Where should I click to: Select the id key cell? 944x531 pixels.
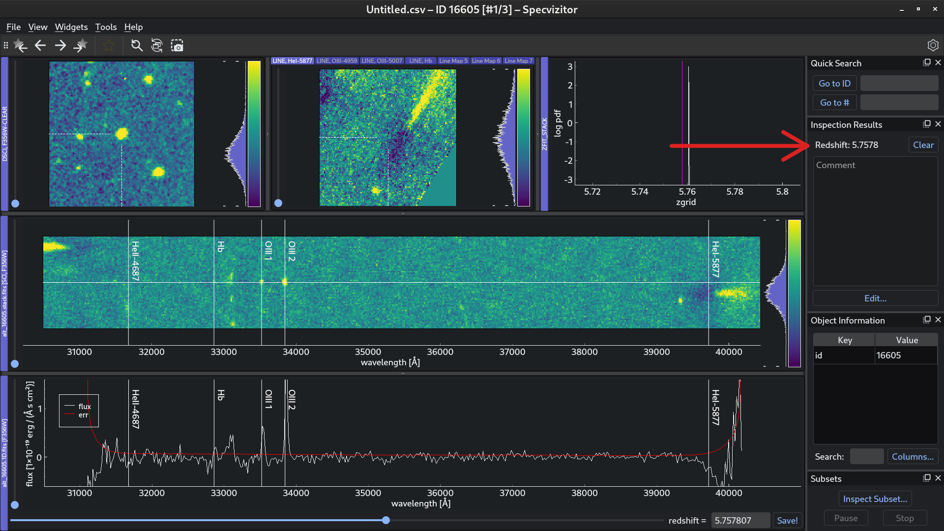844,355
